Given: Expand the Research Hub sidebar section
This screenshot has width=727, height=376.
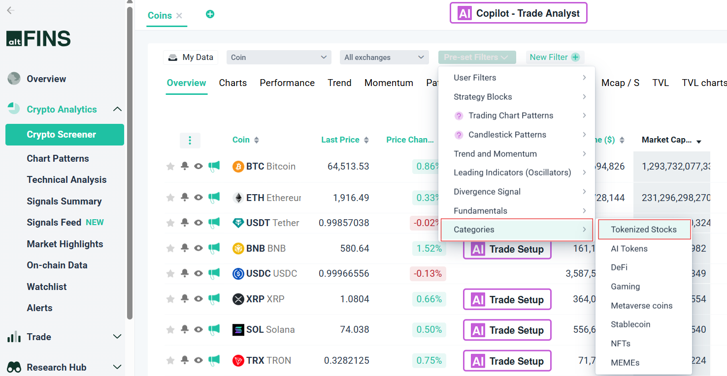Looking at the screenshot, I should coord(117,367).
